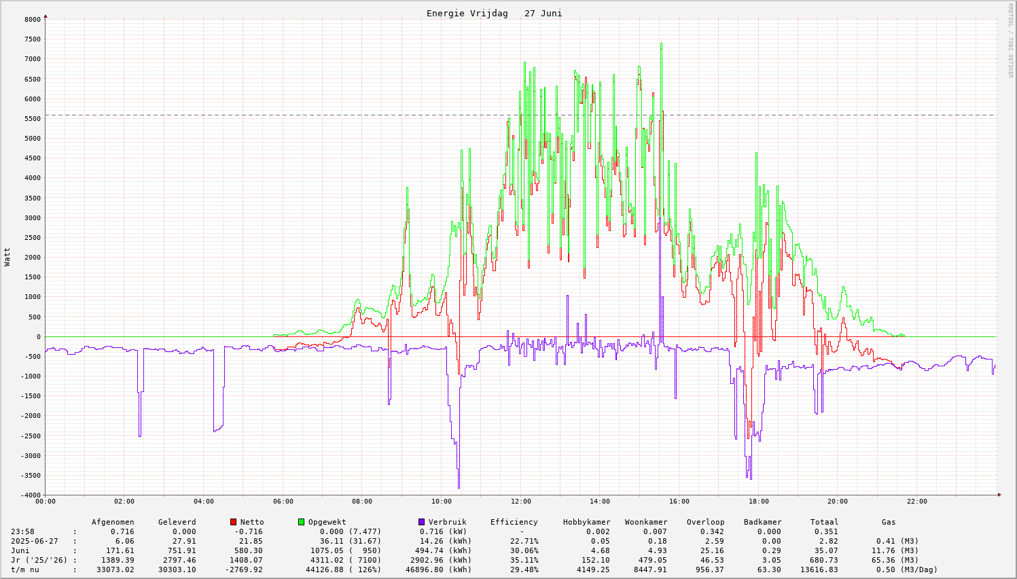Click the green Opgewekt legend square
The width and height of the screenshot is (1017, 579).
click(301, 522)
